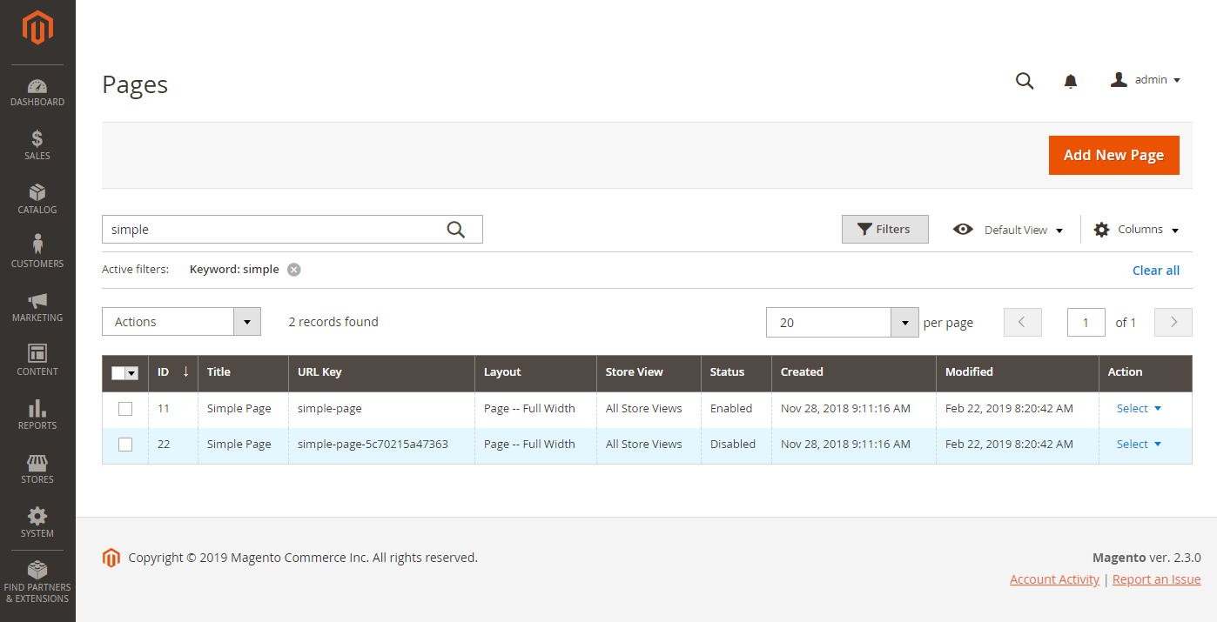
Task: Open the Default View dropdown
Action: (1009, 230)
